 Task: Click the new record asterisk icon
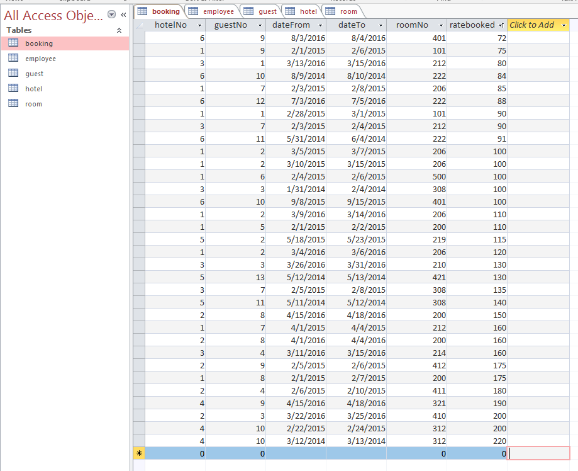point(139,453)
